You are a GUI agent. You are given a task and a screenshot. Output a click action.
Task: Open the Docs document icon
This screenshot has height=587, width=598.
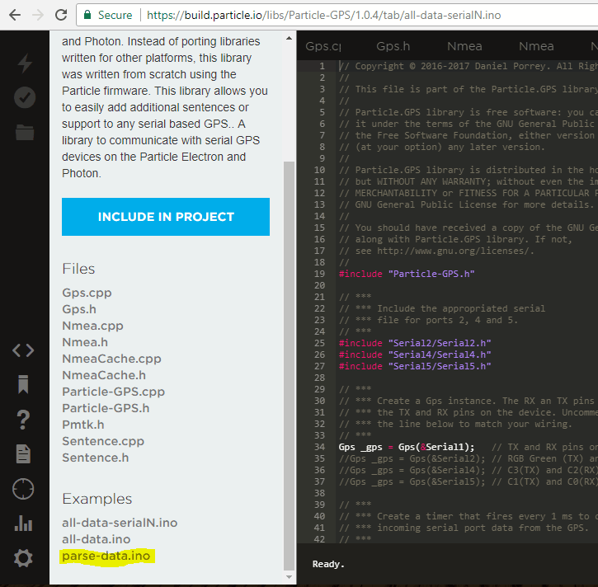23,453
